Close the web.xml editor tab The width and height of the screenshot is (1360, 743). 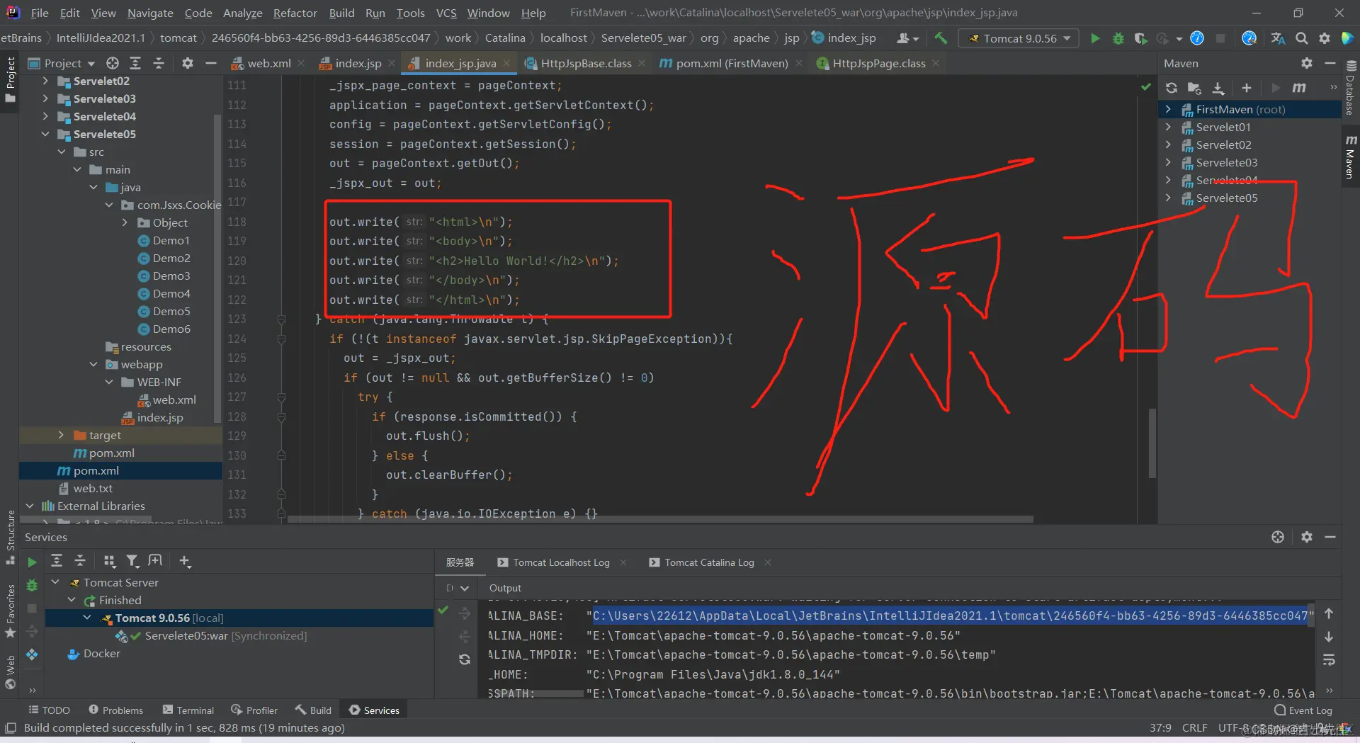(301, 63)
